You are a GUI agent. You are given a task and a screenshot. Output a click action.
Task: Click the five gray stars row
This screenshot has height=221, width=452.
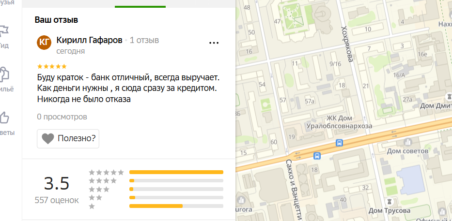click(107, 172)
